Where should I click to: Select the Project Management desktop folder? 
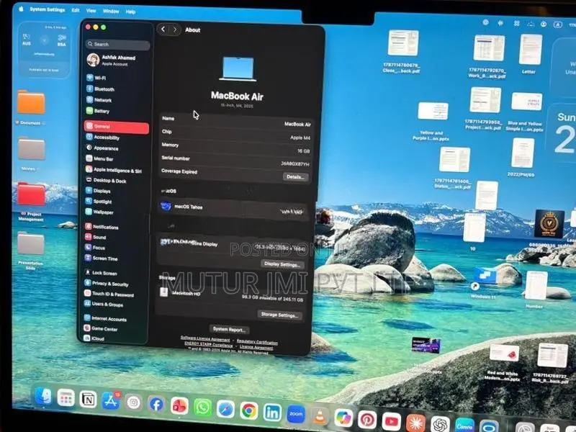point(31,202)
